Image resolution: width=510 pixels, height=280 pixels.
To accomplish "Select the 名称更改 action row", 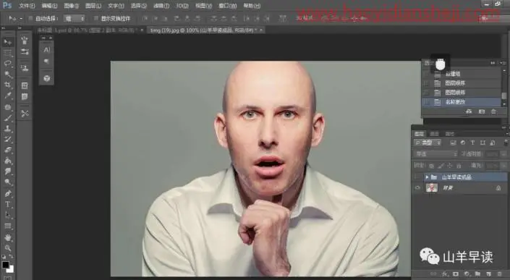I will pos(462,102).
